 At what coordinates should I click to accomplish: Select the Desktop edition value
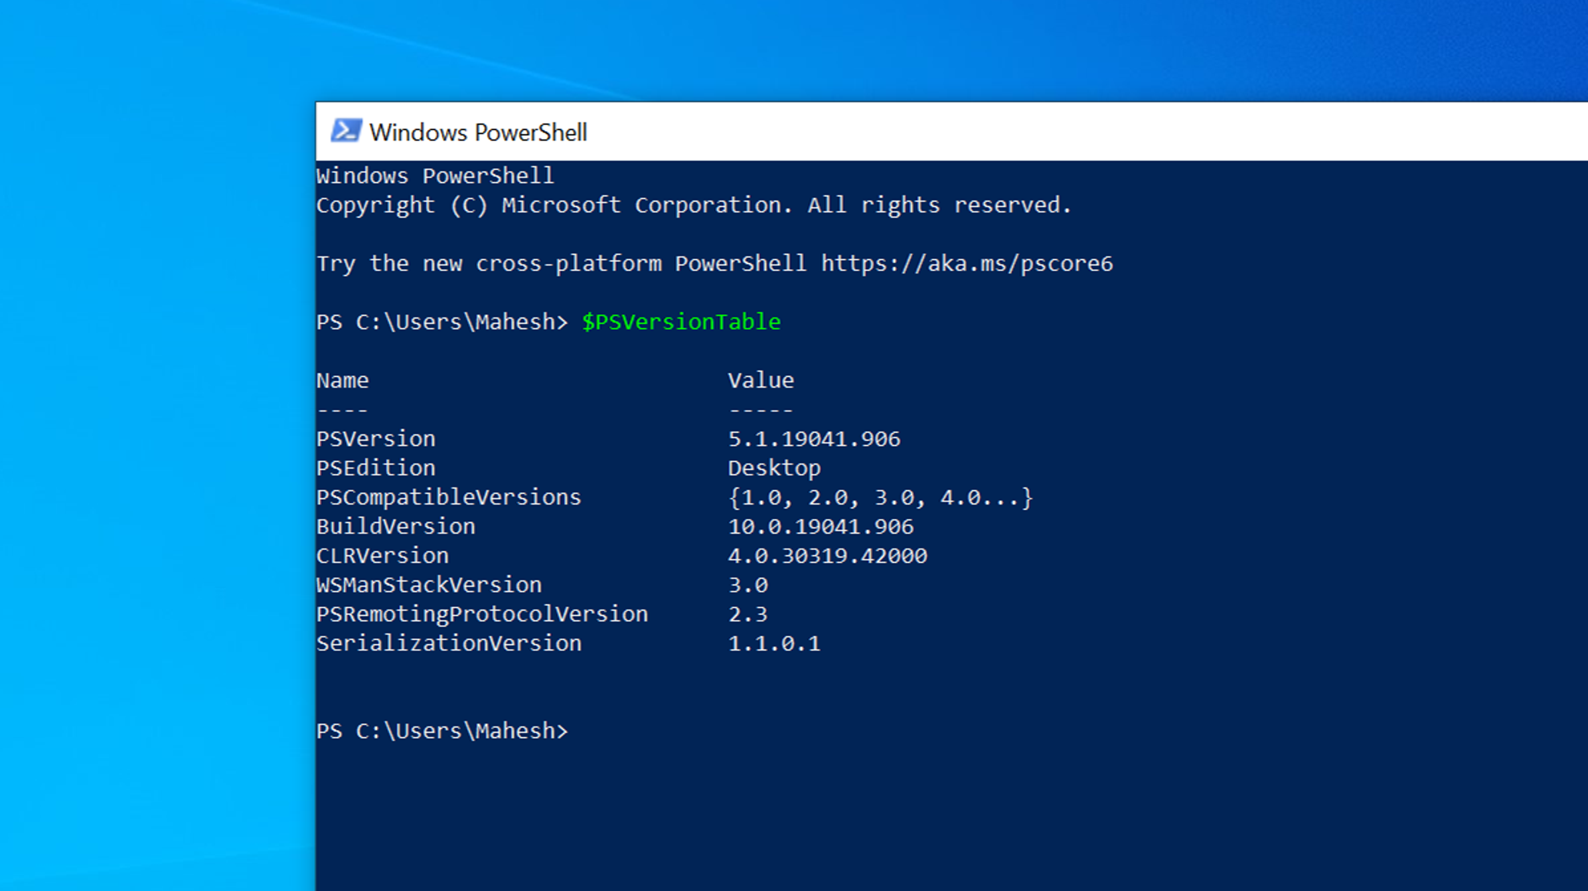774,467
